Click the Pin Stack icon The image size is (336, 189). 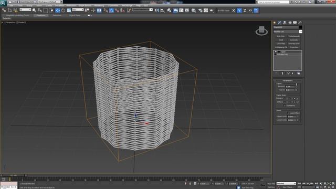tap(276, 73)
